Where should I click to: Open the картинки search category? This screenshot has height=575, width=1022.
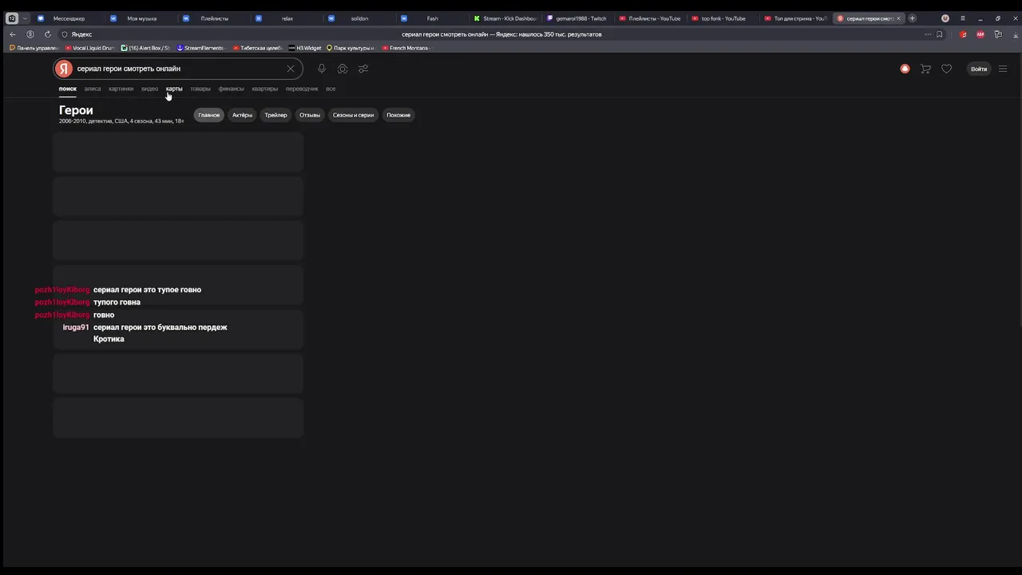pos(121,89)
